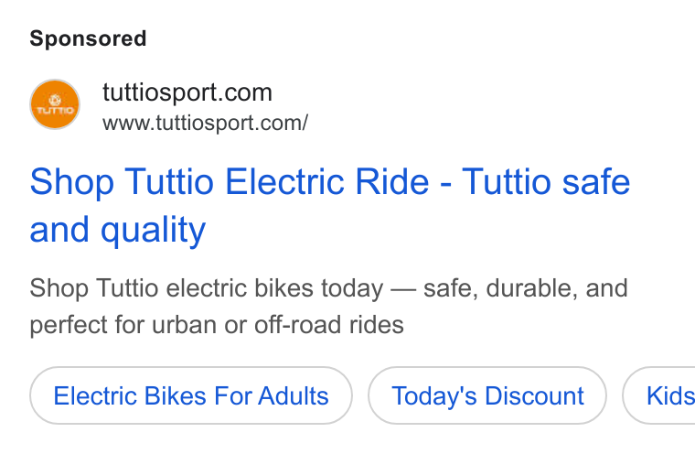Screen dimensions: 695x454
Task: Click the "Tuttio safe" words in headline
Action: pyautogui.click(x=546, y=181)
